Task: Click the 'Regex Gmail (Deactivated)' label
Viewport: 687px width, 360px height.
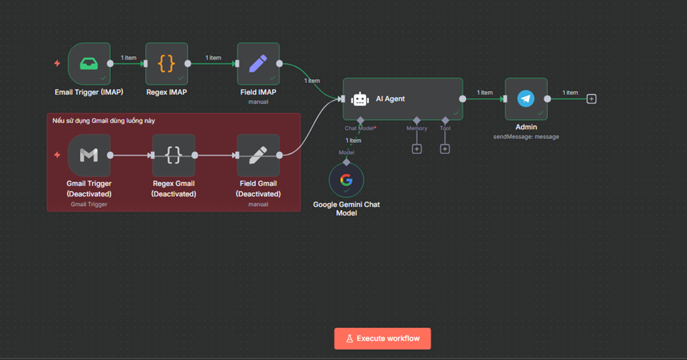Action: [x=174, y=188]
